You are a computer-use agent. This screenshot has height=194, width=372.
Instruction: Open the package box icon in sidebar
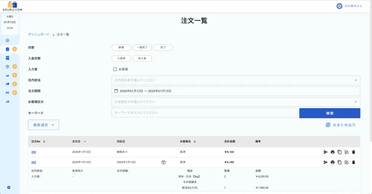[x=7, y=67]
